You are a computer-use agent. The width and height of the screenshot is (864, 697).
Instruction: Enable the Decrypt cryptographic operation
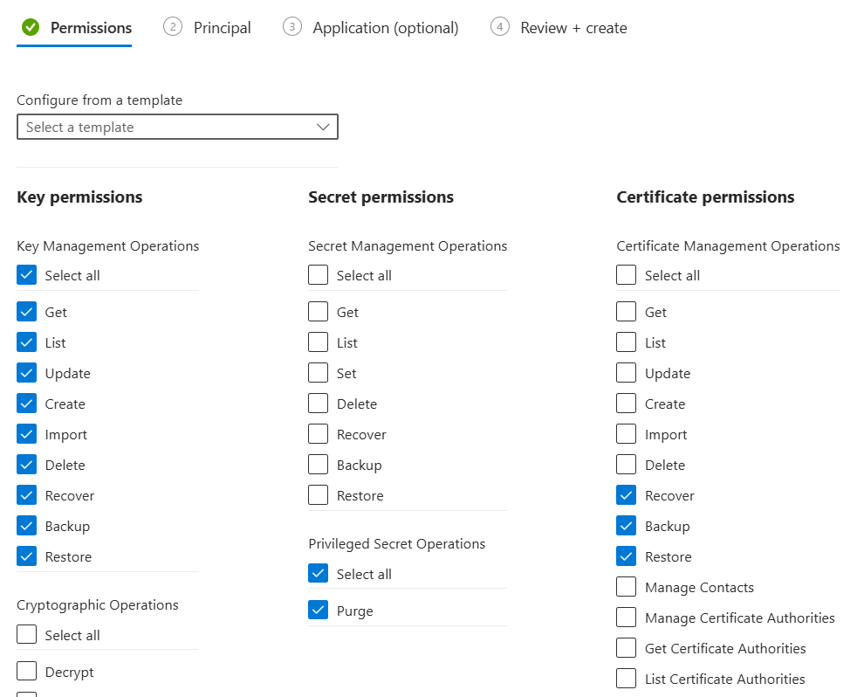[x=27, y=672]
